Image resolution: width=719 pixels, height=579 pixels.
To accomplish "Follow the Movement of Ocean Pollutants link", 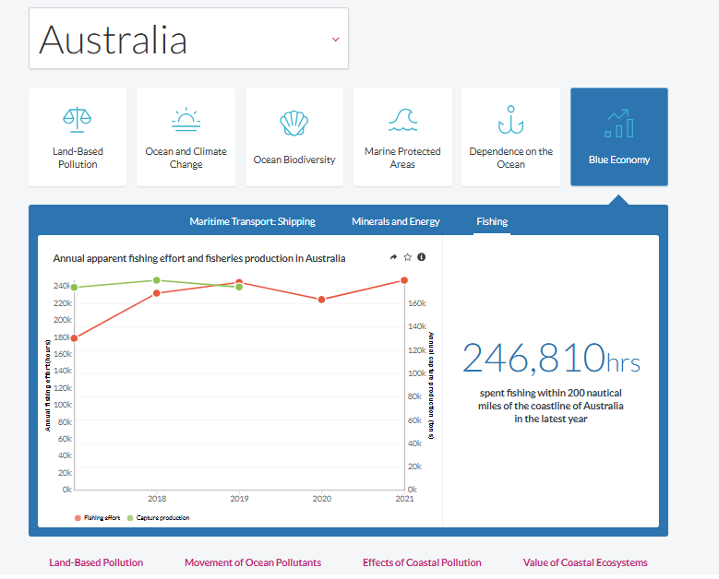I will [253, 562].
